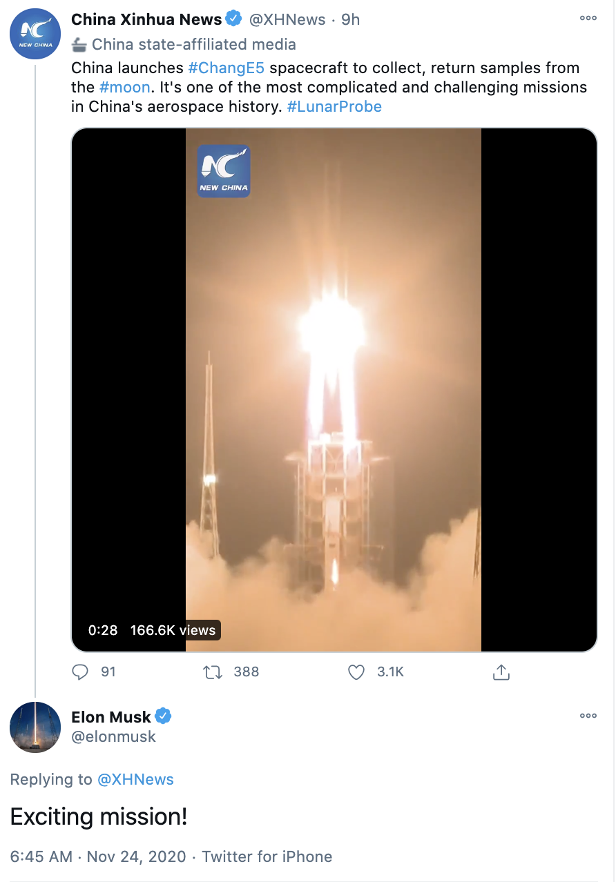Click the China Xinhua News display name

[146, 19]
